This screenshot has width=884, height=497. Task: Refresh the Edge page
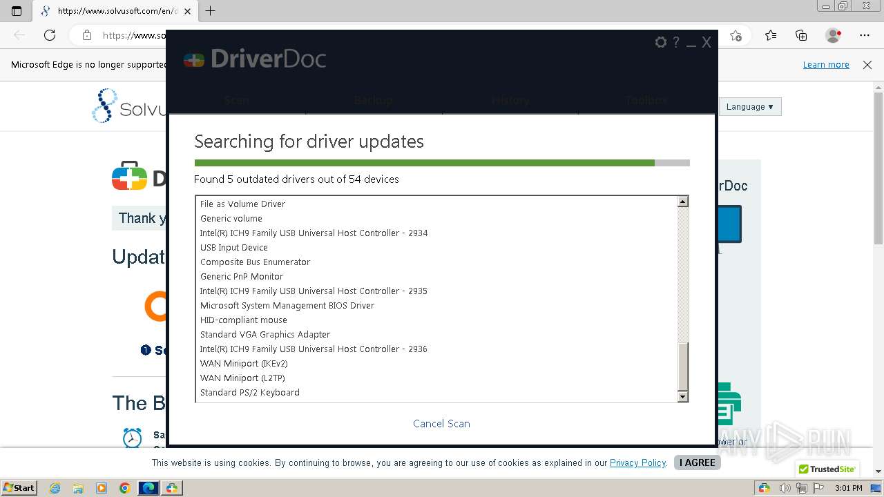[50, 35]
